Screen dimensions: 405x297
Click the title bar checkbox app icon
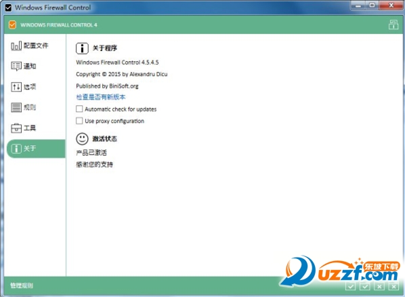8,7
